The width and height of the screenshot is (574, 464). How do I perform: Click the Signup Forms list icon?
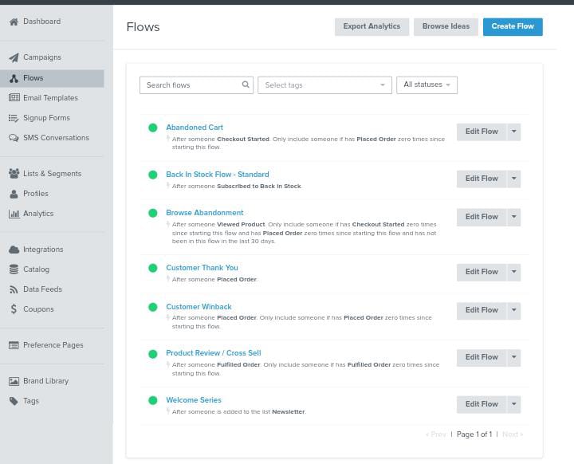click(14, 117)
